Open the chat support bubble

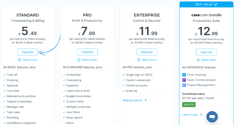click(212, 117)
